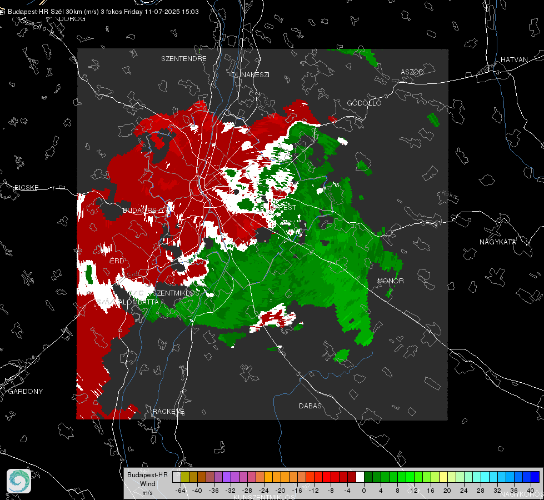The width and height of the screenshot is (544, 500).
Task: Click the -32 legend value
Action: pyautogui.click(x=231, y=491)
